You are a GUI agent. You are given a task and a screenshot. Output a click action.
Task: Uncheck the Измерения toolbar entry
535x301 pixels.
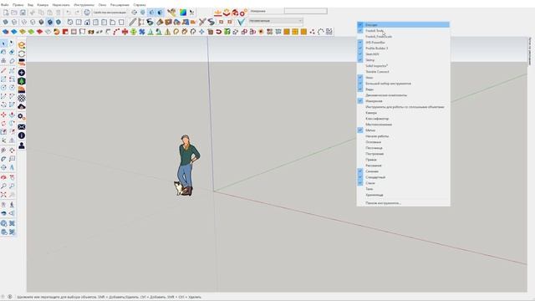pyautogui.click(x=403, y=101)
